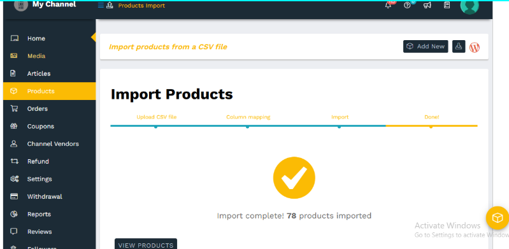Click the VIEW PRODUCTS button
The height and width of the screenshot is (249, 509).
(146, 245)
